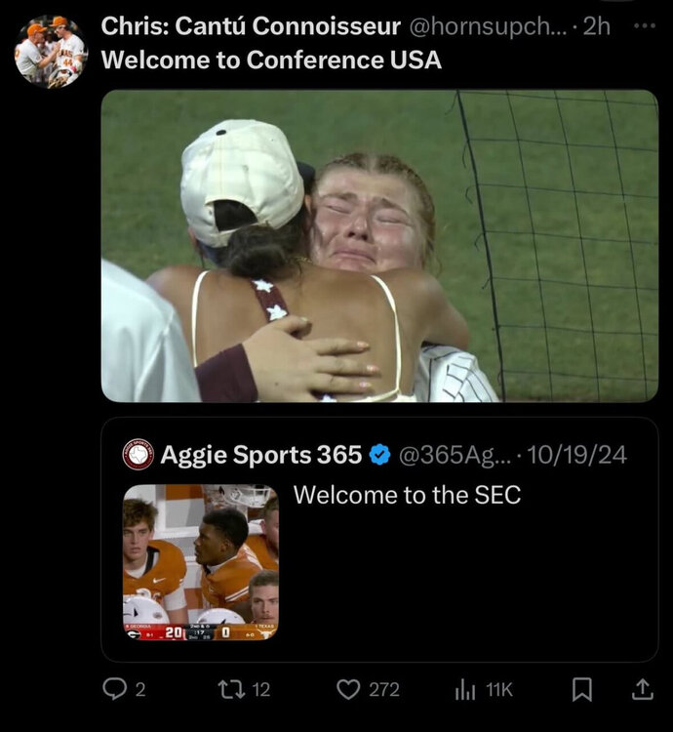Click the 2h post timestamp

point(596,26)
